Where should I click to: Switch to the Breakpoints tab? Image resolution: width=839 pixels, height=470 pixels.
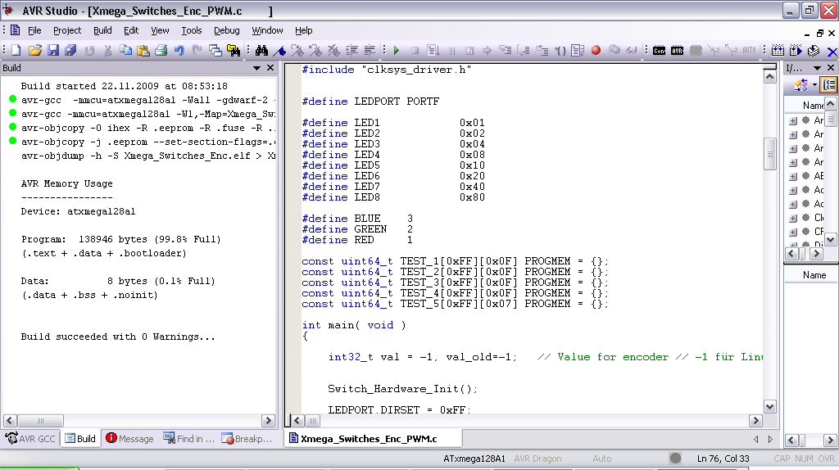(247, 438)
